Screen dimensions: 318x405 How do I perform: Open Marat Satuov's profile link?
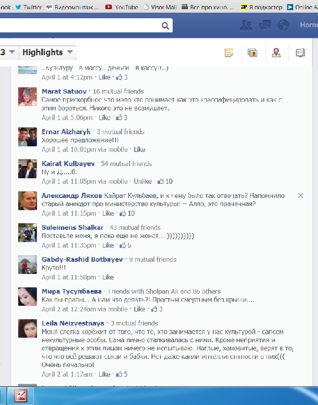point(64,91)
